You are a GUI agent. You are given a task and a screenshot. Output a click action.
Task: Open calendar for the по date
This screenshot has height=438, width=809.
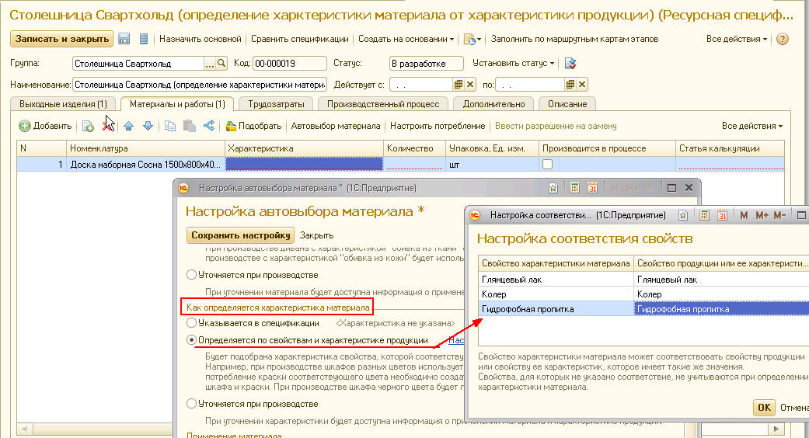[x=570, y=84]
